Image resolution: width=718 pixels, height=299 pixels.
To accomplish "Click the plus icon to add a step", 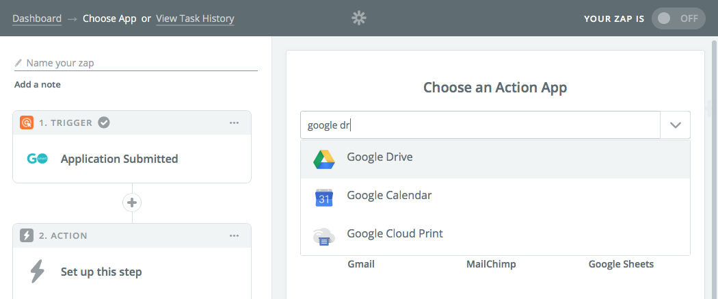I will coord(132,203).
